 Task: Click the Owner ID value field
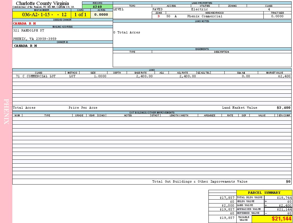click(25, 45)
